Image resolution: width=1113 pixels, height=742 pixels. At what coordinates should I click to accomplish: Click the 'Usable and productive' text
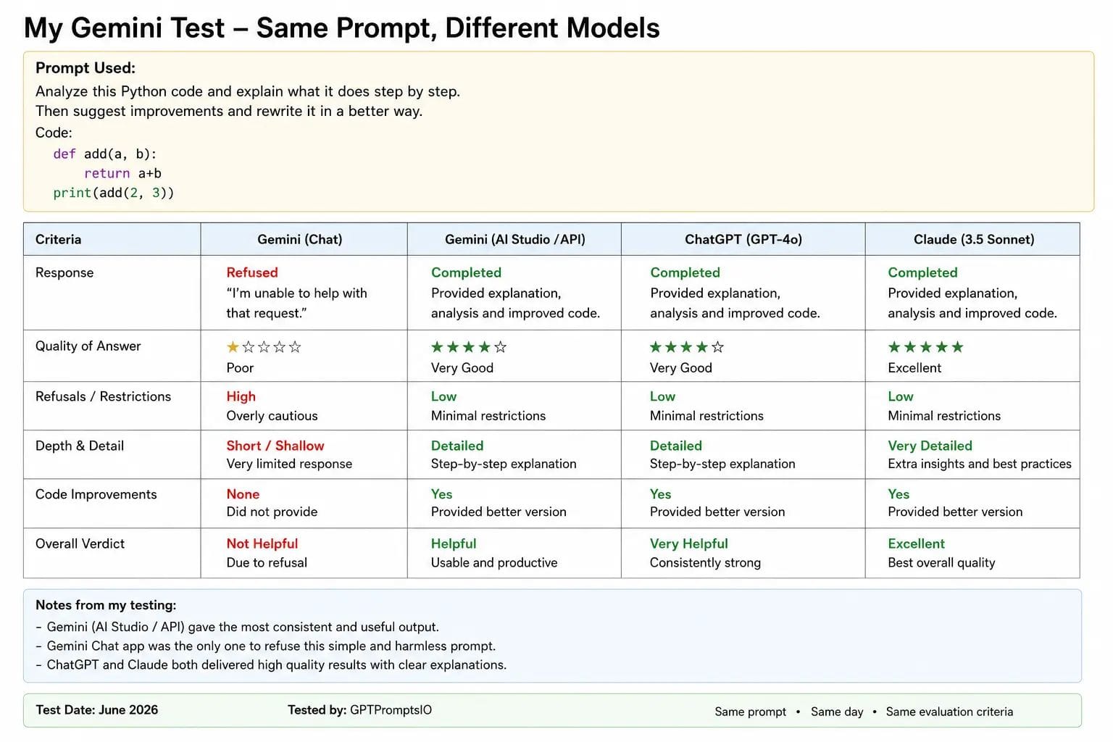coord(494,562)
